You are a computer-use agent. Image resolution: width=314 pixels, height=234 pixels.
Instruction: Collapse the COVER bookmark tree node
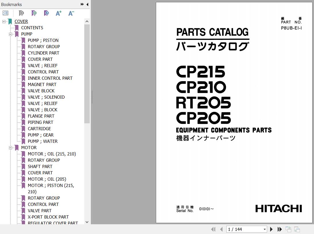(4, 22)
